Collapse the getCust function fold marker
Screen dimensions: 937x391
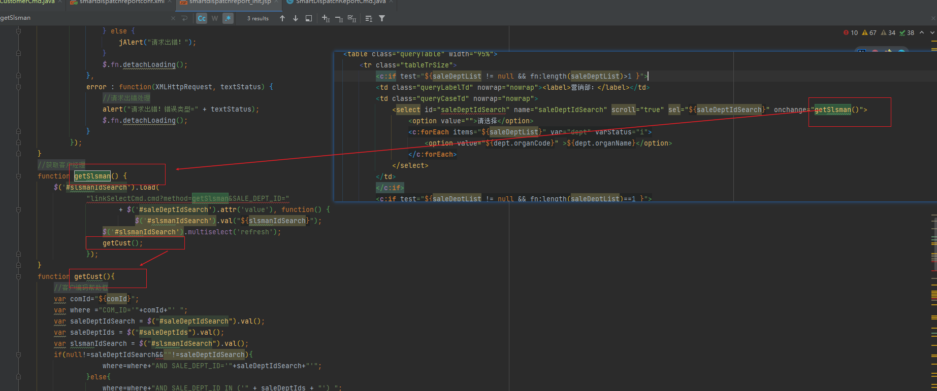18,276
